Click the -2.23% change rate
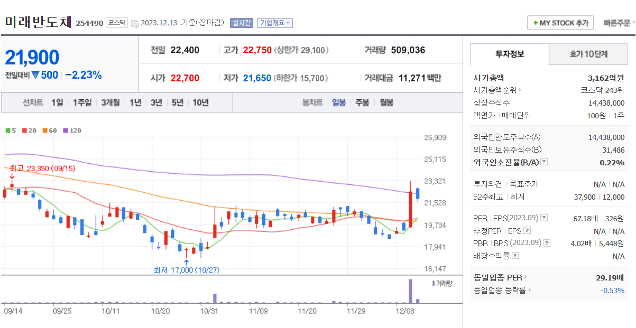The image size is (636, 328). tap(84, 75)
